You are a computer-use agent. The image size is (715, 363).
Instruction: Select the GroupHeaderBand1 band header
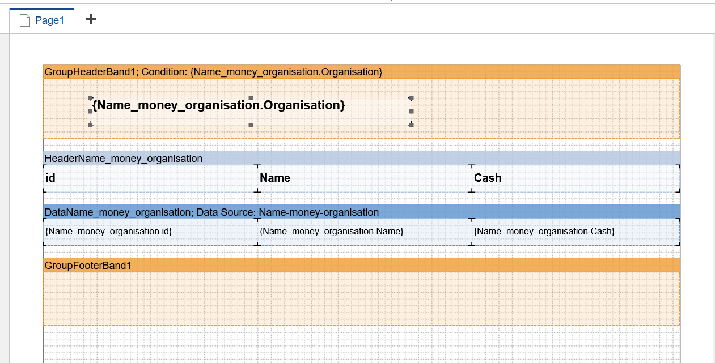[362, 72]
